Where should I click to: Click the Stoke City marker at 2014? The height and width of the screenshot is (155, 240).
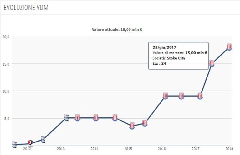click(x=96, y=118)
